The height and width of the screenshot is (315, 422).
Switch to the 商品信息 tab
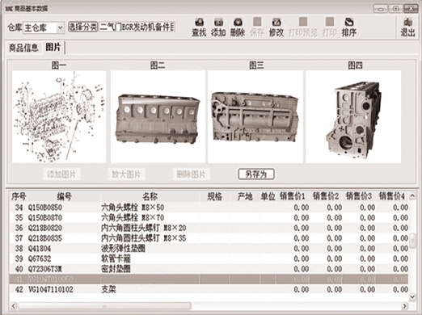(23, 48)
